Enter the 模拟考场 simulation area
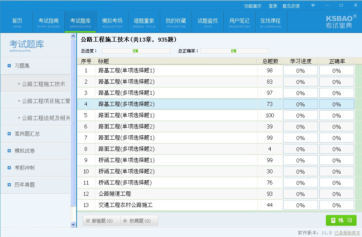 tap(112, 22)
